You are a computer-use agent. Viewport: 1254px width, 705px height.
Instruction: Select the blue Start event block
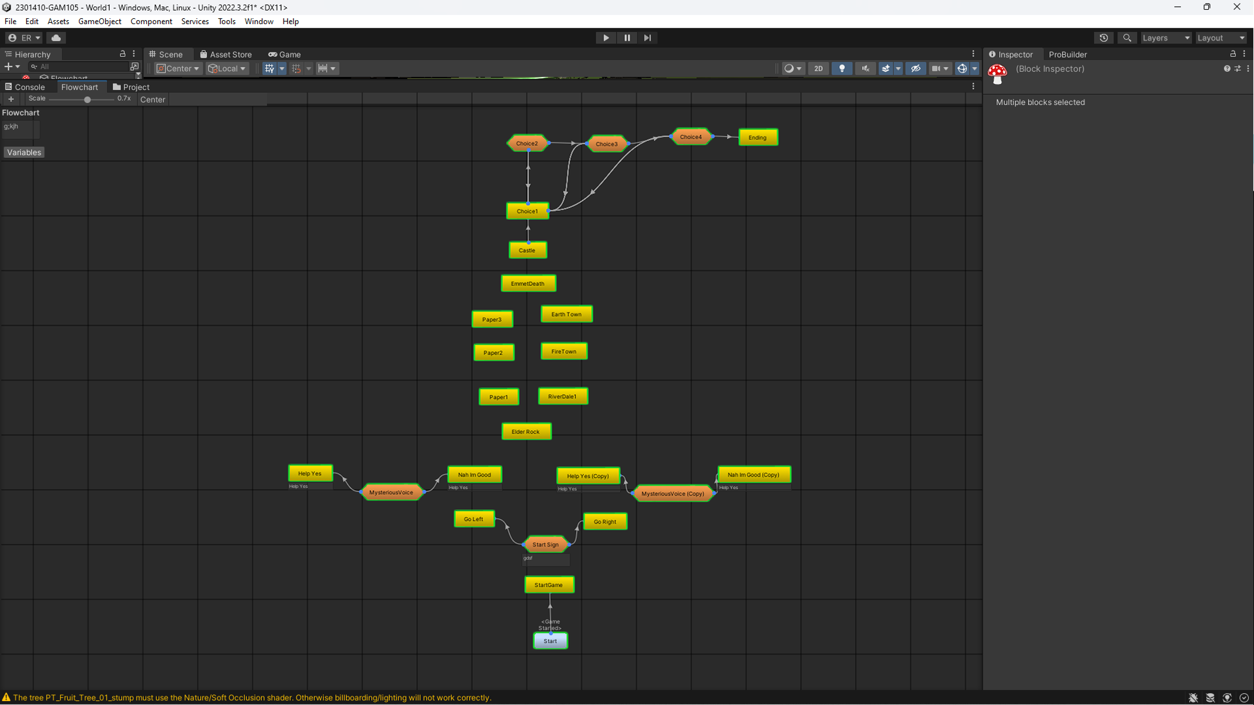[551, 641]
